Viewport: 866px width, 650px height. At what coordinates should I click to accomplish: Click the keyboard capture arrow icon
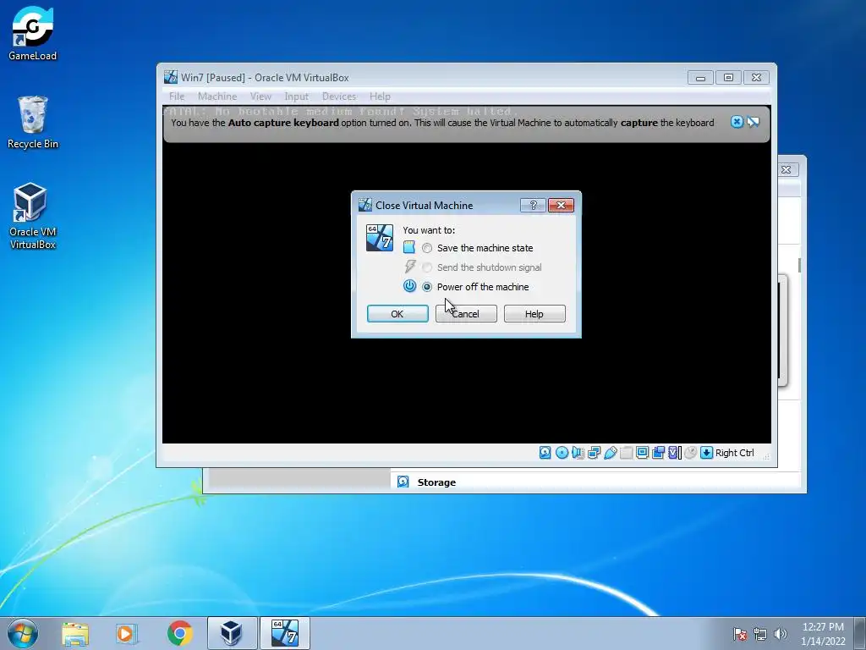click(x=706, y=453)
